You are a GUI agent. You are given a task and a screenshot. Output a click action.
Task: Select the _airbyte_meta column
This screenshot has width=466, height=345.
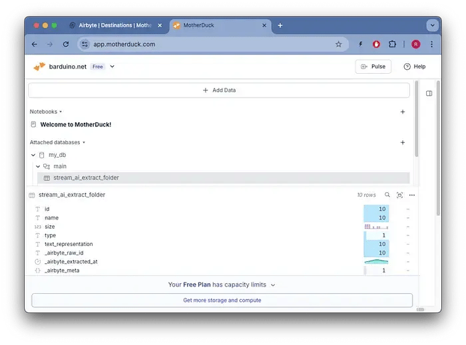[x=62, y=271]
